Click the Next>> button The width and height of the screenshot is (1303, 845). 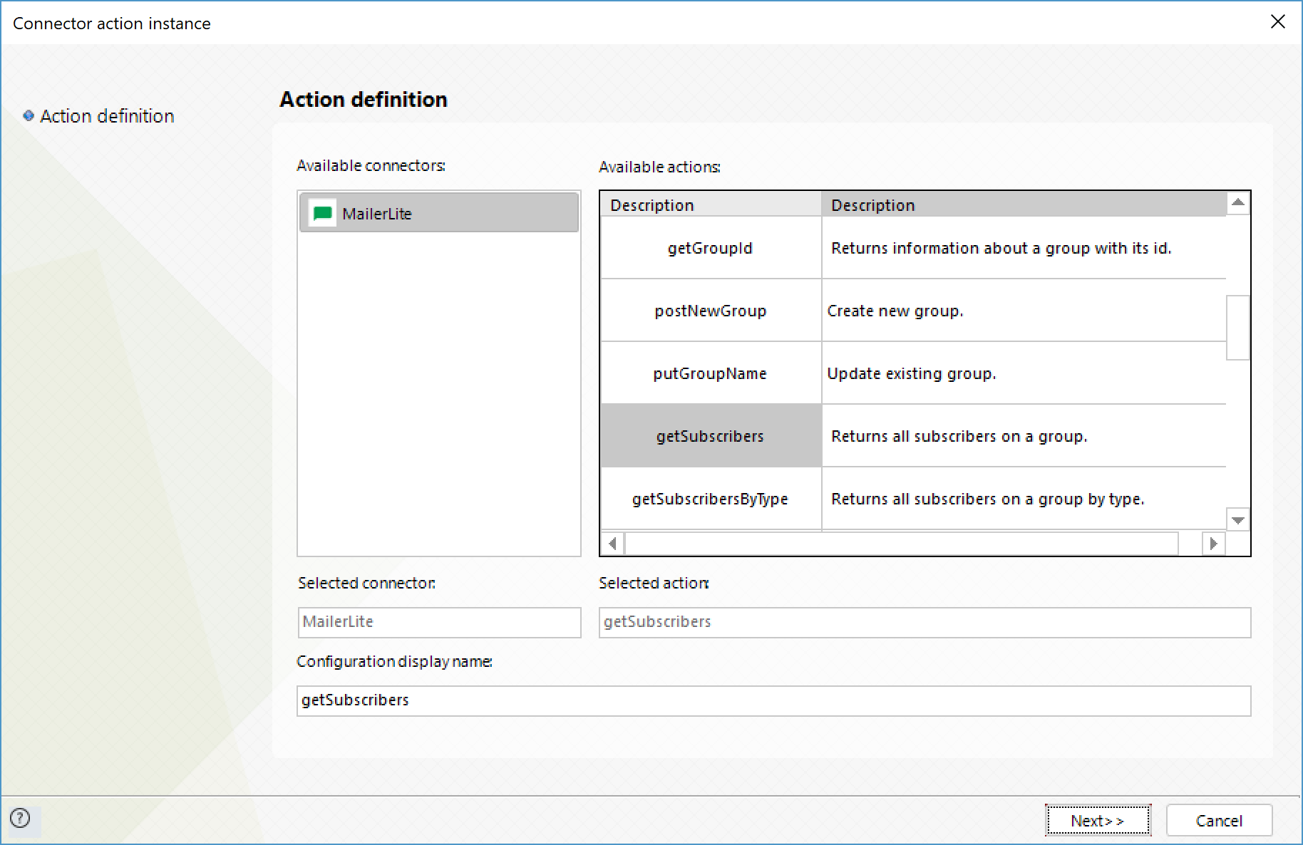coord(1098,821)
